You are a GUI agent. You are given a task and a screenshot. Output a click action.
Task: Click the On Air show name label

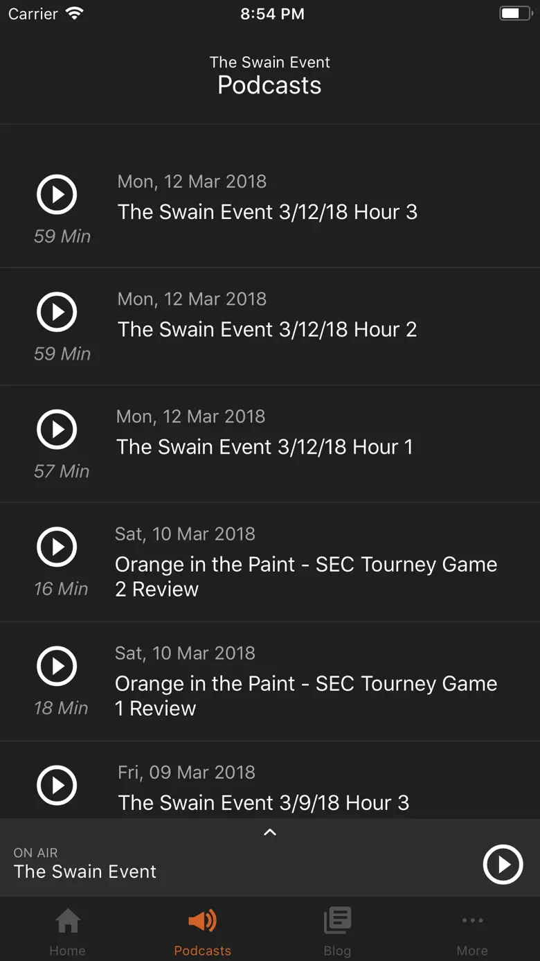click(x=85, y=872)
